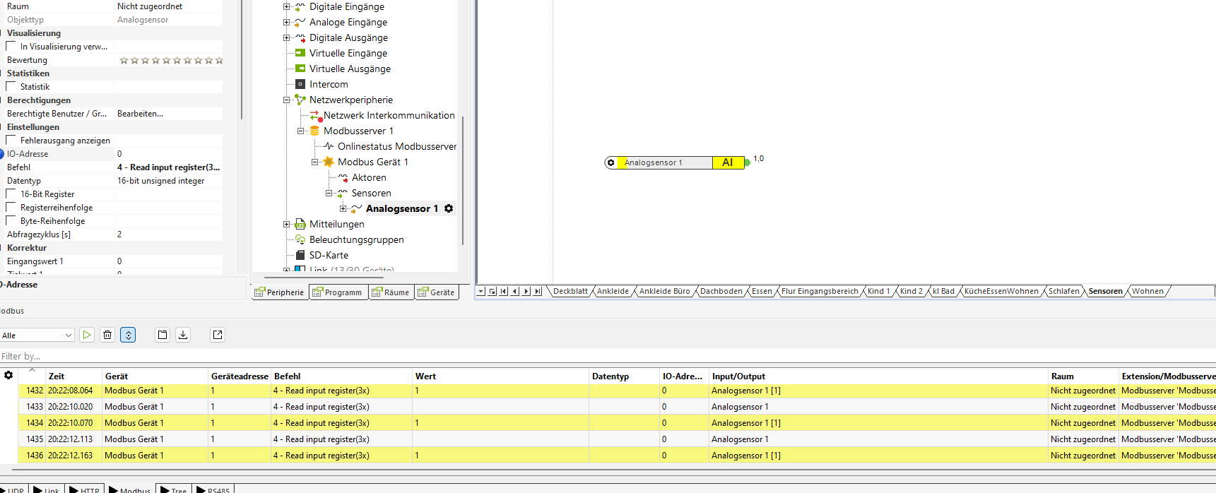This screenshot has width=1216, height=493.
Task: Click the AI label on the Analogsensor block
Action: (x=728, y=162)
